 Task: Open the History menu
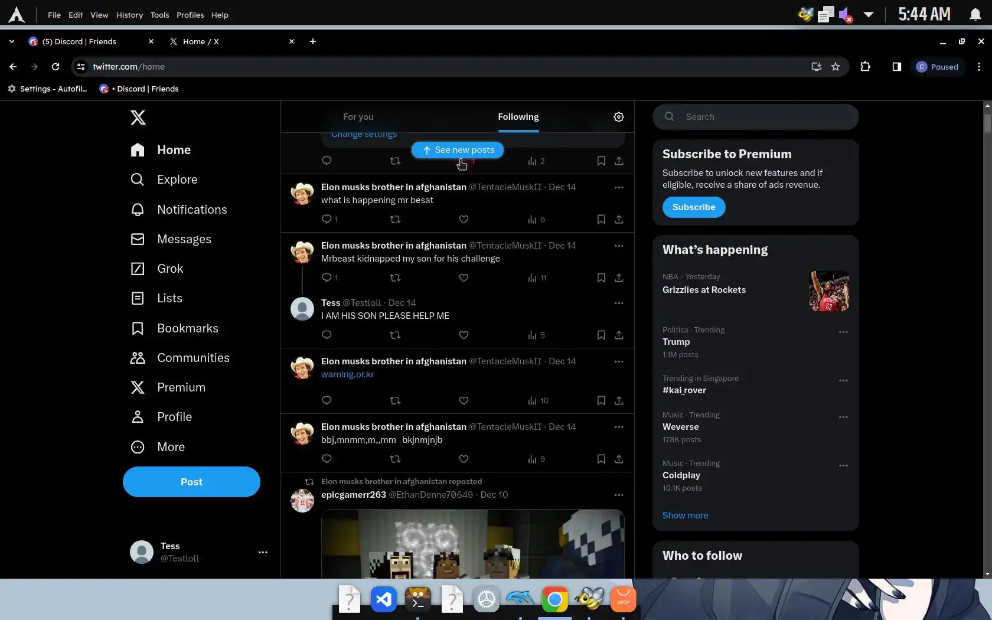[x=129, y=15]
